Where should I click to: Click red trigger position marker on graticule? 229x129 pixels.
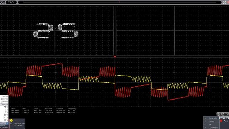115,57
